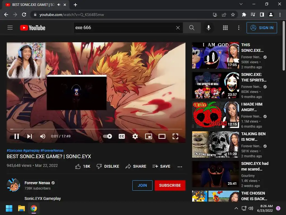Open 'TALKING BEN IS NOW...' video thumbnail

(x=215, y=144)
